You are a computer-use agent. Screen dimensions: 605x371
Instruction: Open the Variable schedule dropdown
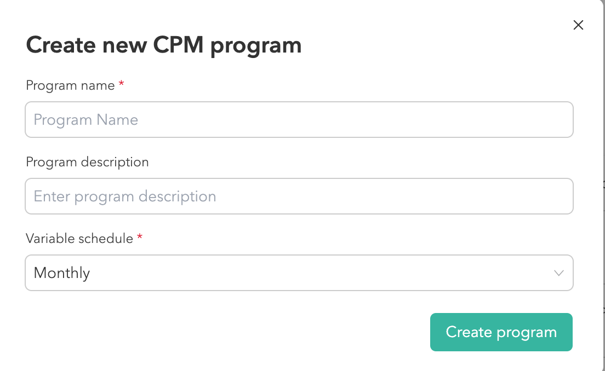point(299,273)
